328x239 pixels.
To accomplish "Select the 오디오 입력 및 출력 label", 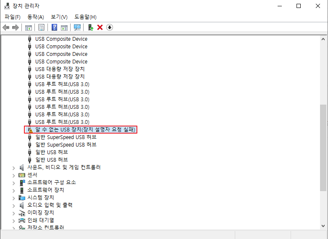I will 50,205.
